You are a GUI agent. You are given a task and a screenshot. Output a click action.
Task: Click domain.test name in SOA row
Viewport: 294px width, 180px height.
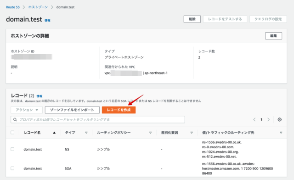(33, 169)
